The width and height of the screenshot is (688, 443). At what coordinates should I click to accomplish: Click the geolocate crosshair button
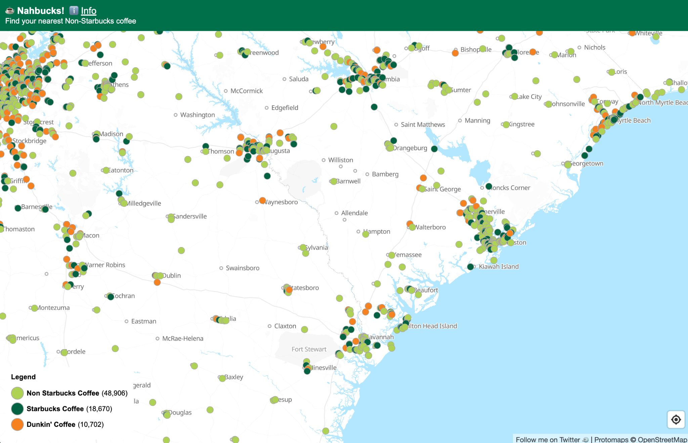click(x=676, y=419)
